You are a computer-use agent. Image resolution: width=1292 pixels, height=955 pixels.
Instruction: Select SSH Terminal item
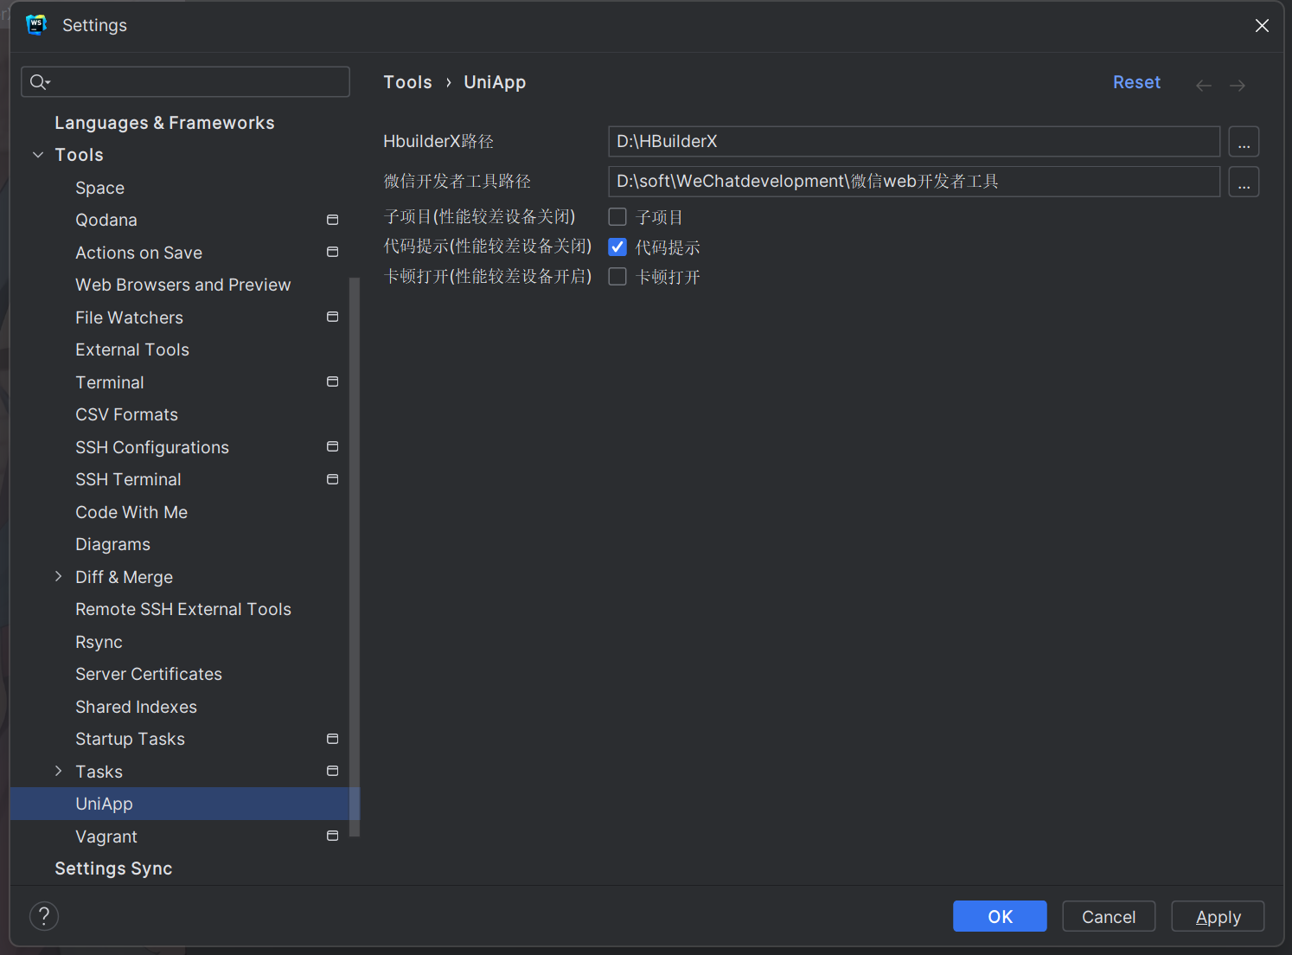[x=128, y=479]
